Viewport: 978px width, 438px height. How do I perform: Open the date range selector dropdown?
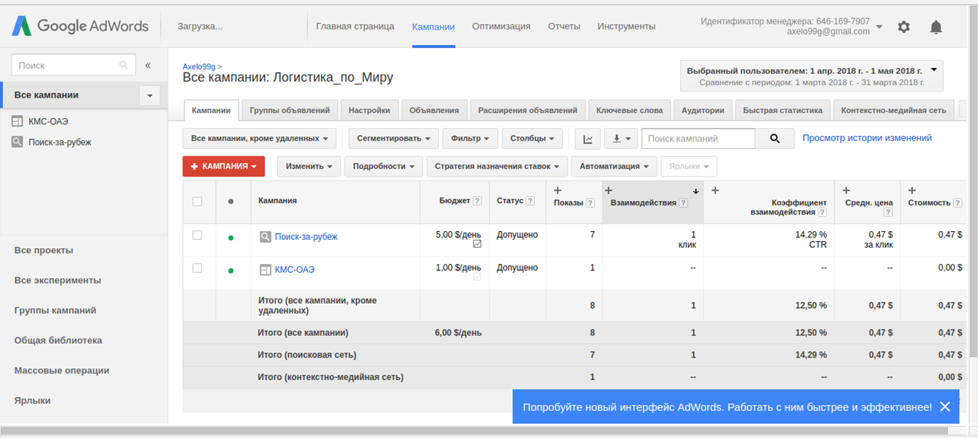point(812,76)
